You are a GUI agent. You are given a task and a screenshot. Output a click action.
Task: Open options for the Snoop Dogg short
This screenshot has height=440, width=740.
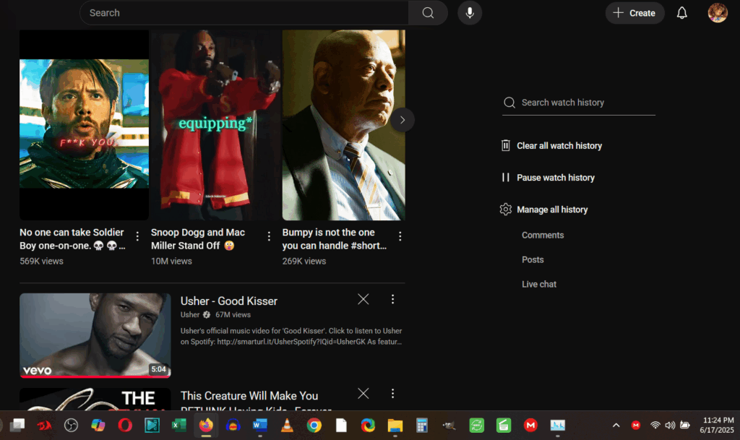tap(269, 236)
